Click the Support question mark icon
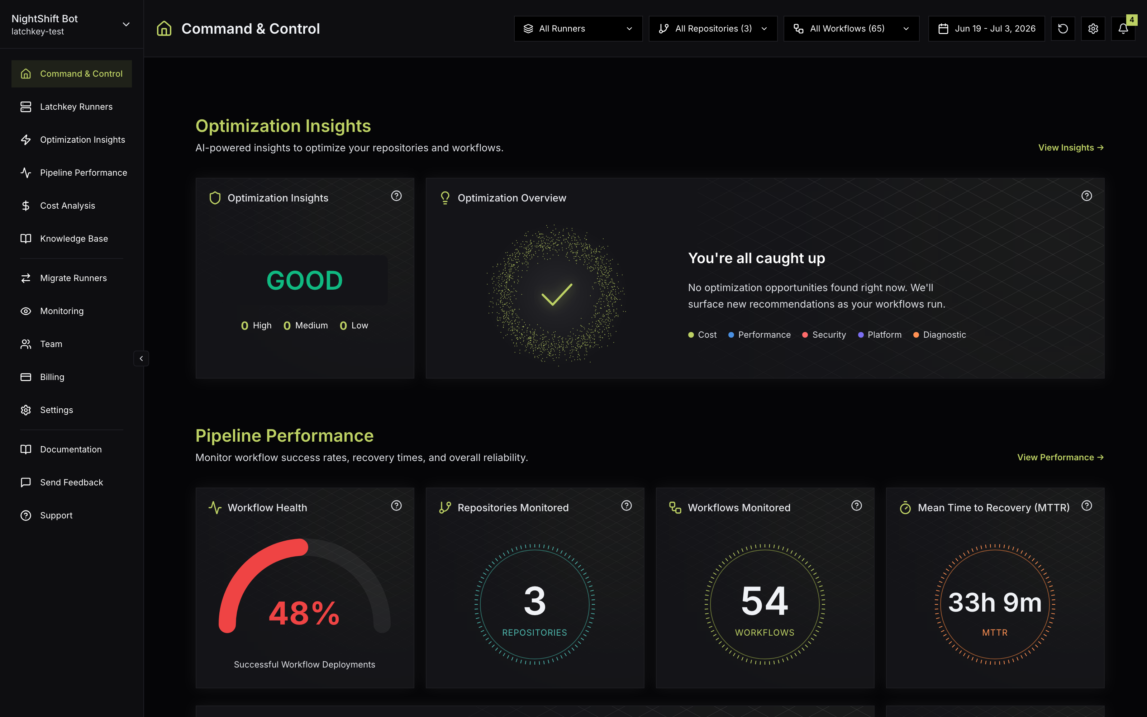The image size is (1147, 717). [25, 515]
